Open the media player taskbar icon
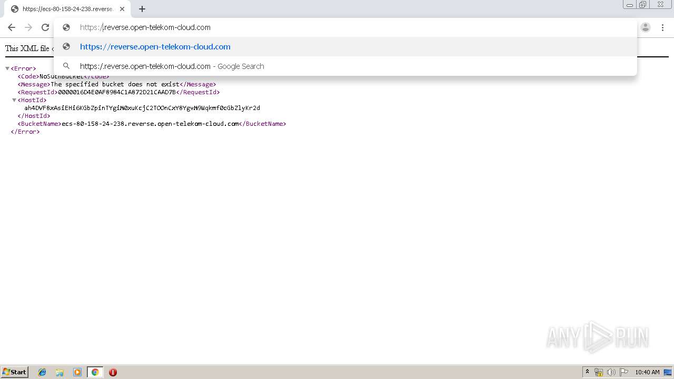 click(x=77, y=372)
